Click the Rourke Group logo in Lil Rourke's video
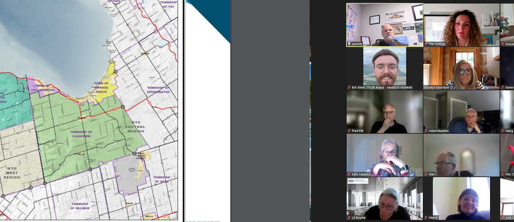 pos(358,181)
